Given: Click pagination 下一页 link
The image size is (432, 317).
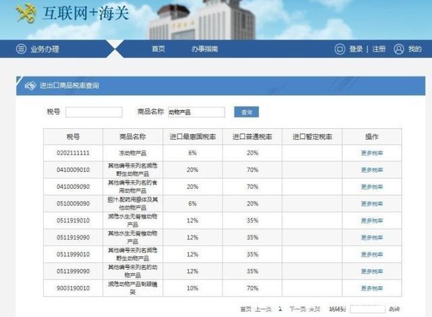Looking at the screenshot, I should point(298,310).
